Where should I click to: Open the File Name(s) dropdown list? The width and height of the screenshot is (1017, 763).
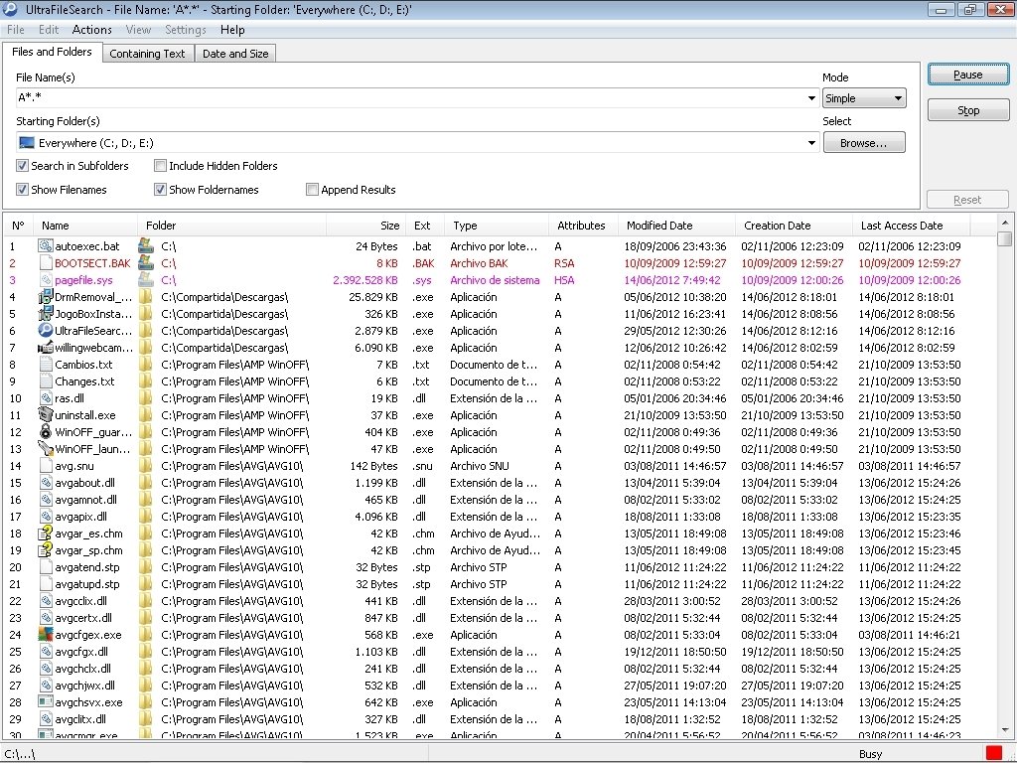point(811,98)
